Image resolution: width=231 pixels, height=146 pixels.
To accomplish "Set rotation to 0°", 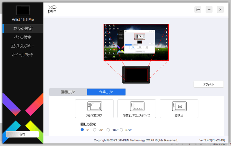I will (x=82, y=130).
